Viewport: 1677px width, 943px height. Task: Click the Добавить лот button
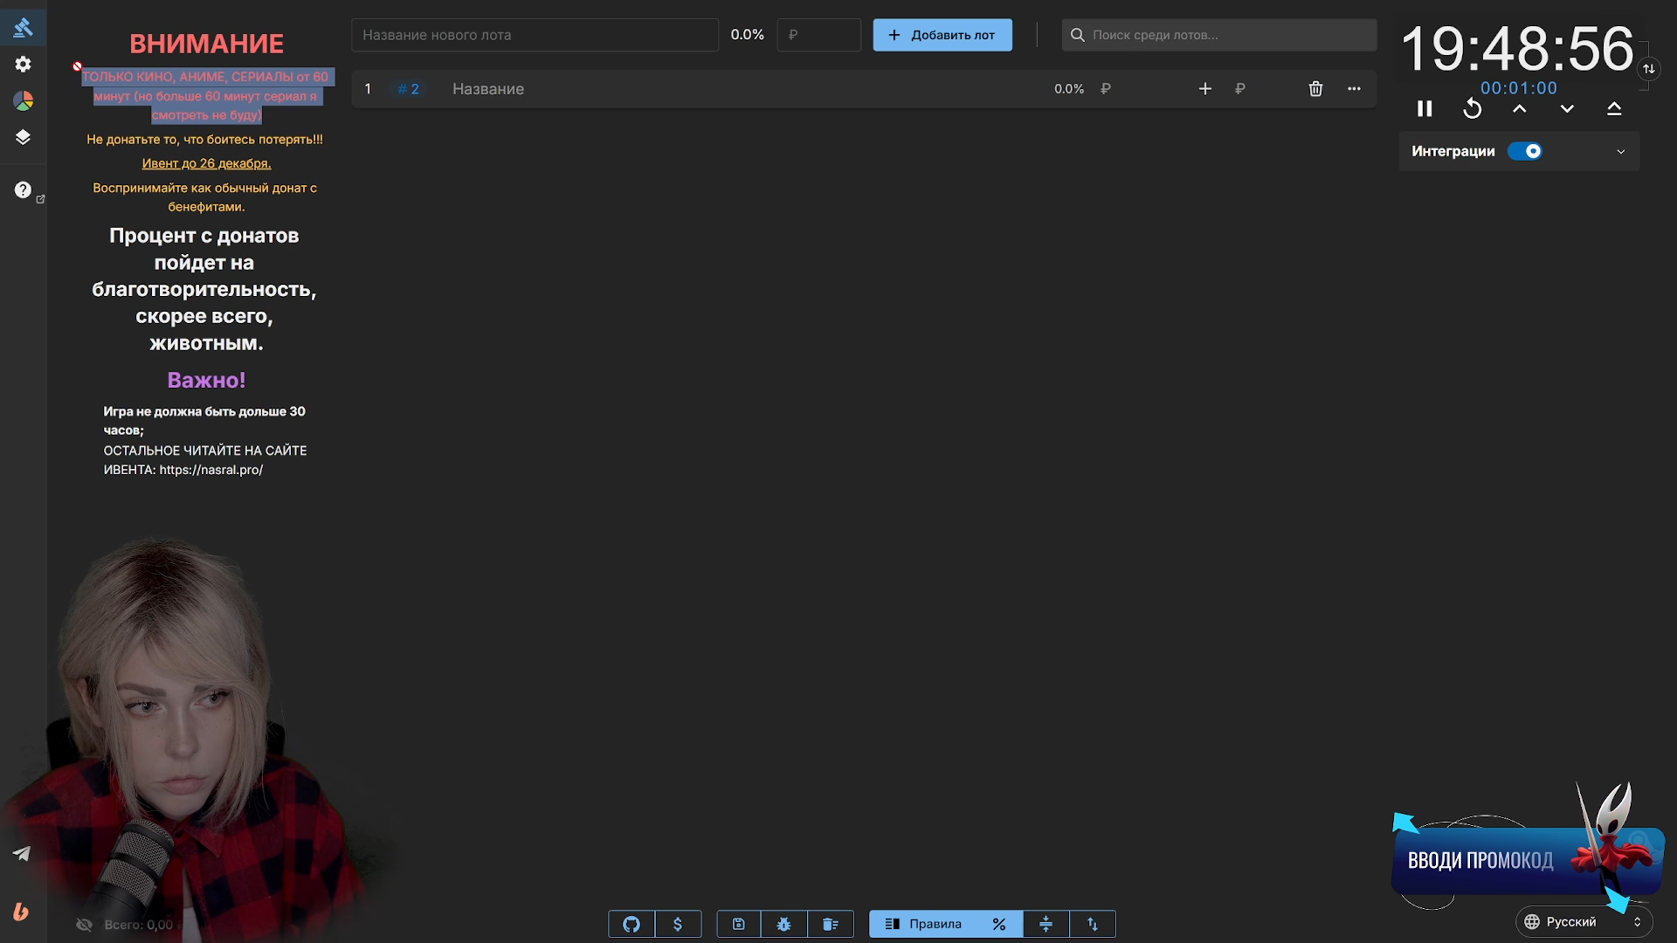point(942,35)
